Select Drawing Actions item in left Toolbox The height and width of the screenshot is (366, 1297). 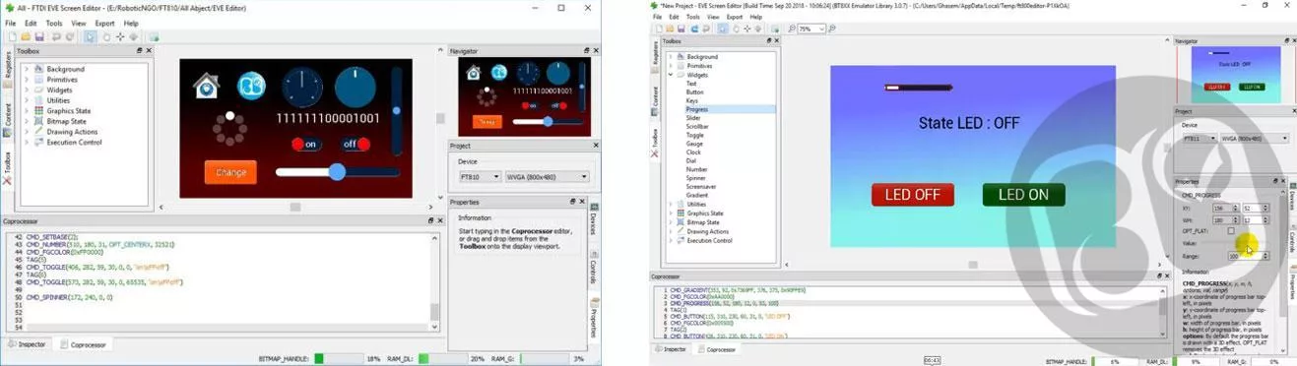point(71,132)
